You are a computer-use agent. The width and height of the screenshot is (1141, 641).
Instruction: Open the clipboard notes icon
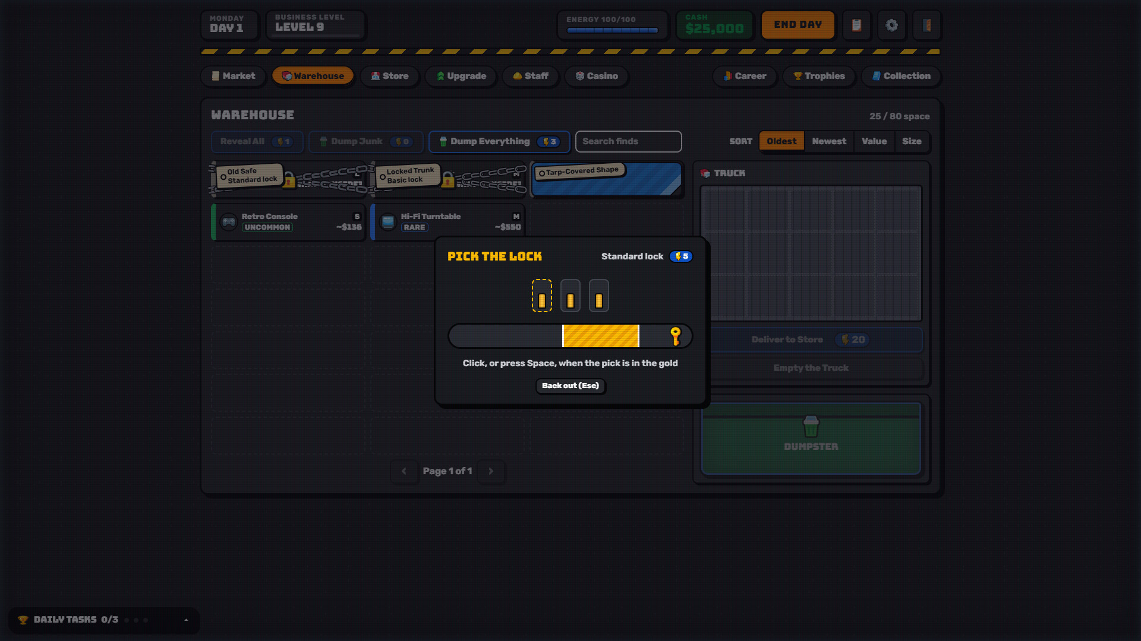pos(856,25)
